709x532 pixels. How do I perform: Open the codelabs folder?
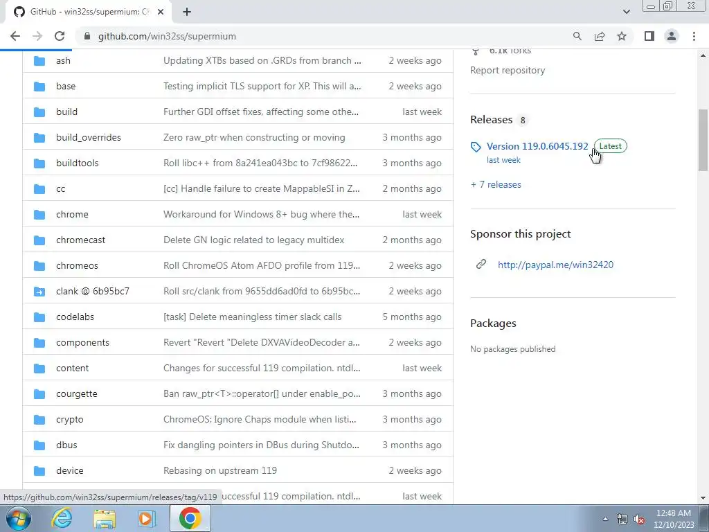tap(75, 317)
